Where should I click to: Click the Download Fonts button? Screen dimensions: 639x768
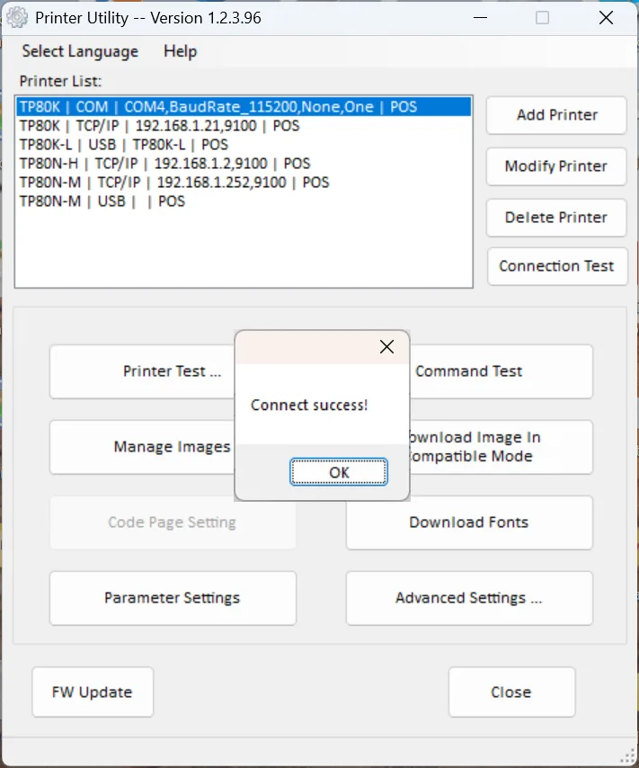tap(468, 522)
